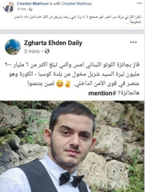Open the Zgharta Ehden Daily page avatar

tap(13, 47)
